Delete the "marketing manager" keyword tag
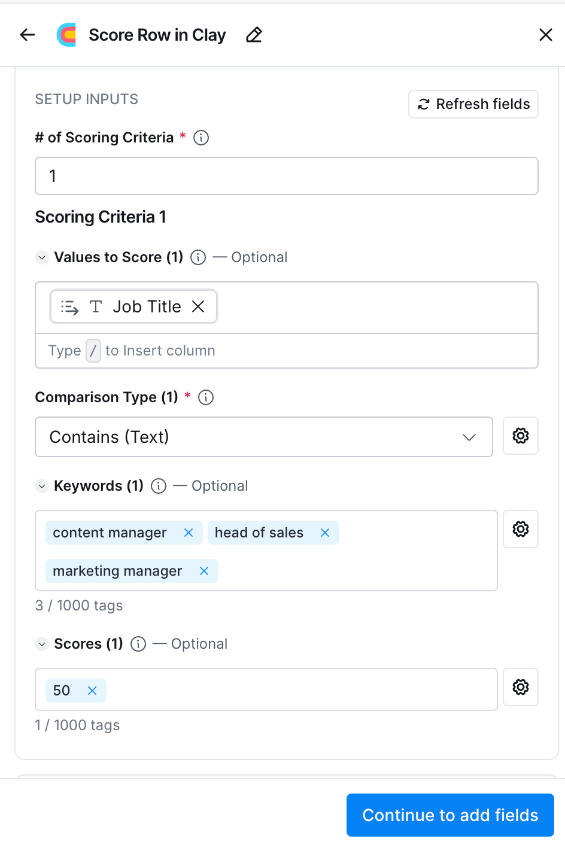The width and height of the screenshot is (565, 845). coord(204,571)
